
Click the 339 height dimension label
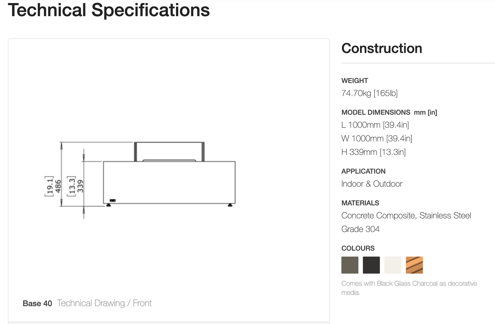point(80,186)
